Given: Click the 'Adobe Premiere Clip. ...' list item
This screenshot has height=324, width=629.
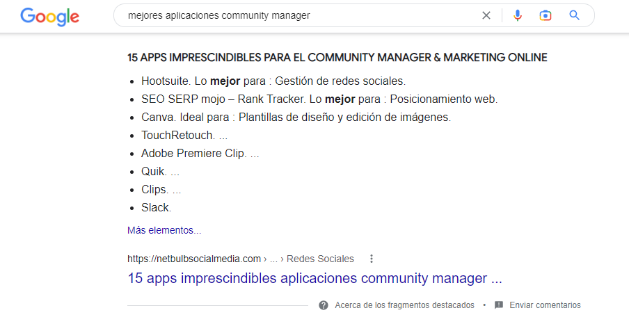Looking at the screenshot, I should pos(200,153).
